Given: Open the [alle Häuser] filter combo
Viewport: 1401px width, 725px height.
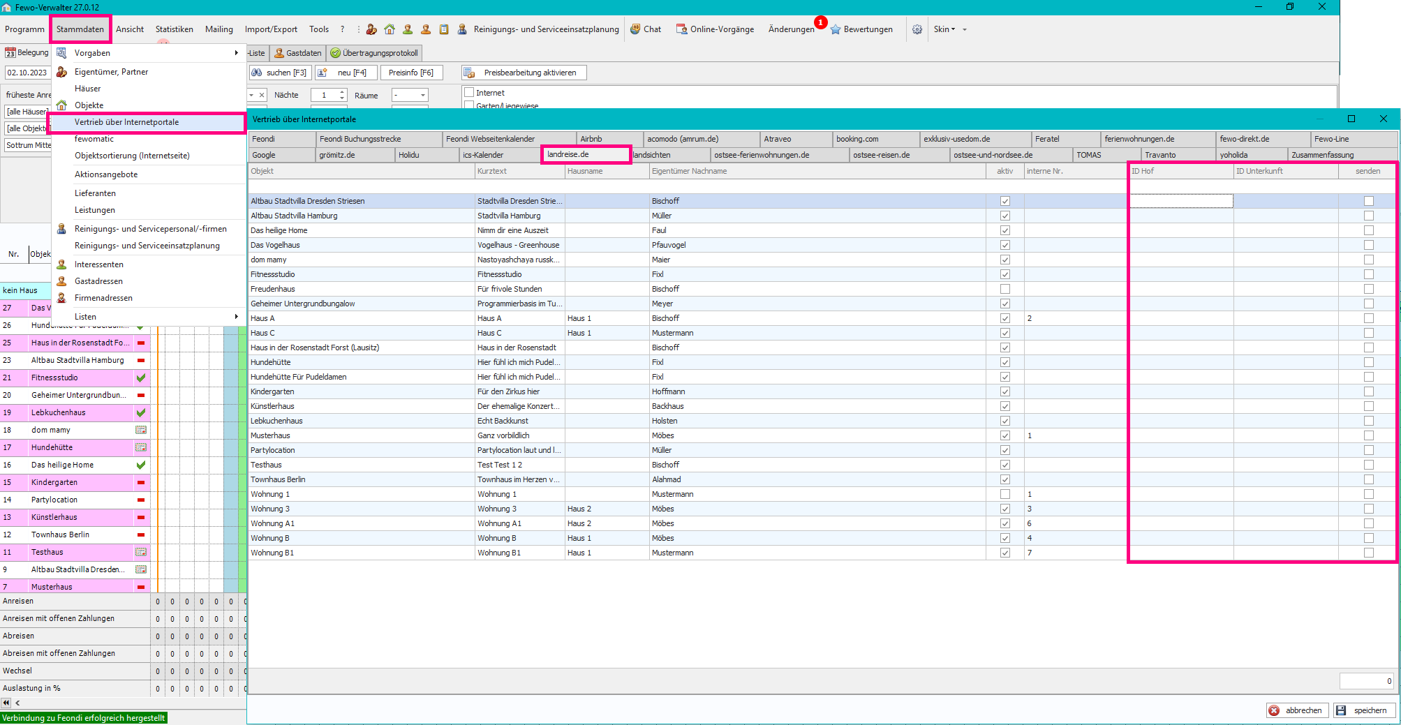Looking at the screenshot, I should (x=27, y=112).
